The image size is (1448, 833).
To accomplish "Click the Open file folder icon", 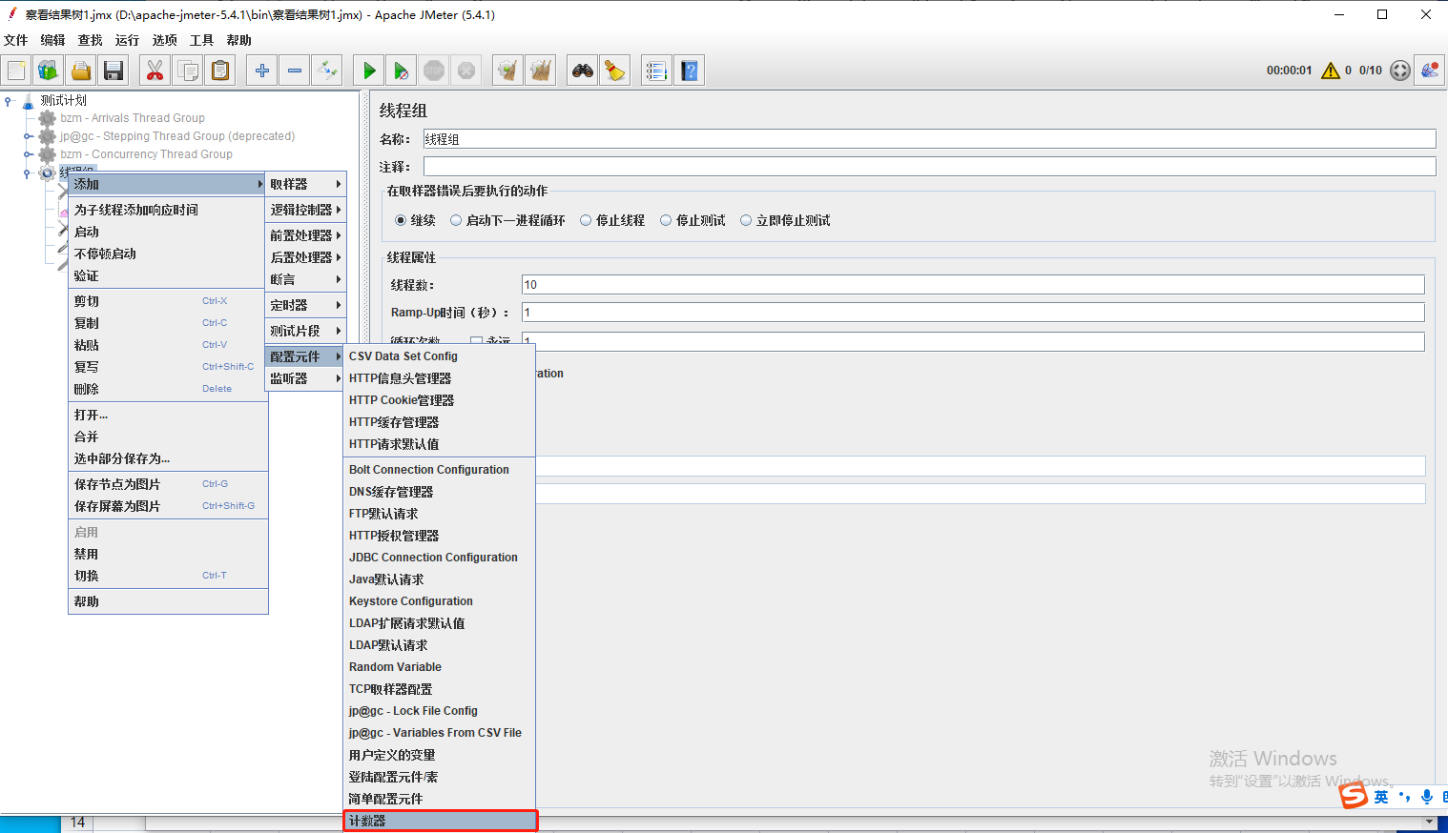I will (x=81, y=71).
